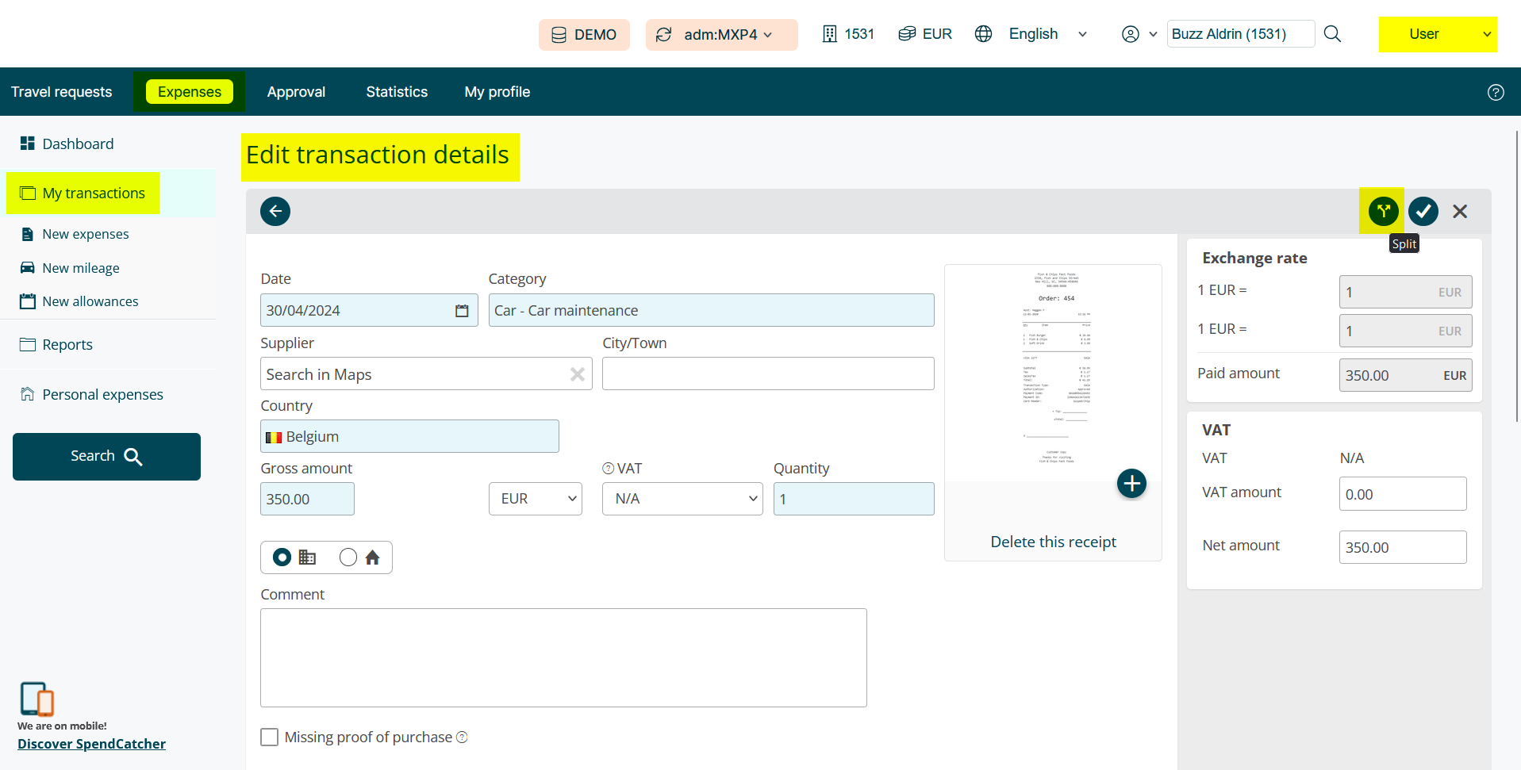Click the Split transaction icon
This screenshot has height=770, width=1521.
pos(1383,211)
